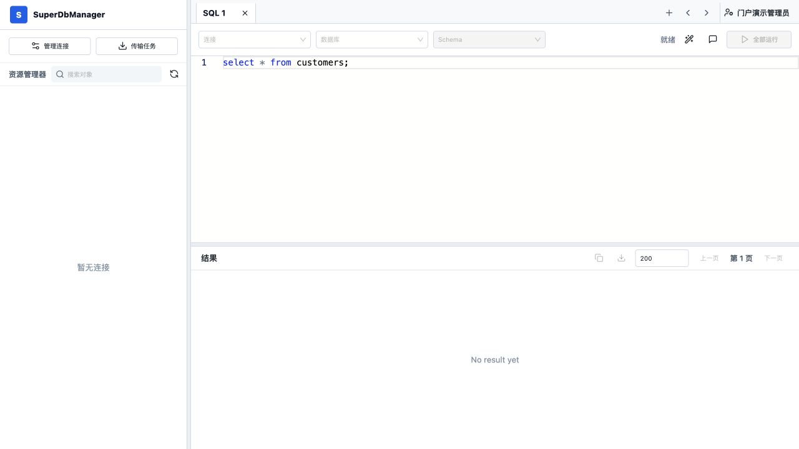This screenshot has width=799, height=449.
Task: Open the Schema dropdown
Action: [489, 39]
